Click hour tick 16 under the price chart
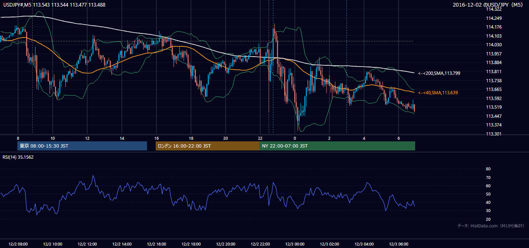Screen dimensions: 529x248 pyautogui.click(x=156, y=138)
